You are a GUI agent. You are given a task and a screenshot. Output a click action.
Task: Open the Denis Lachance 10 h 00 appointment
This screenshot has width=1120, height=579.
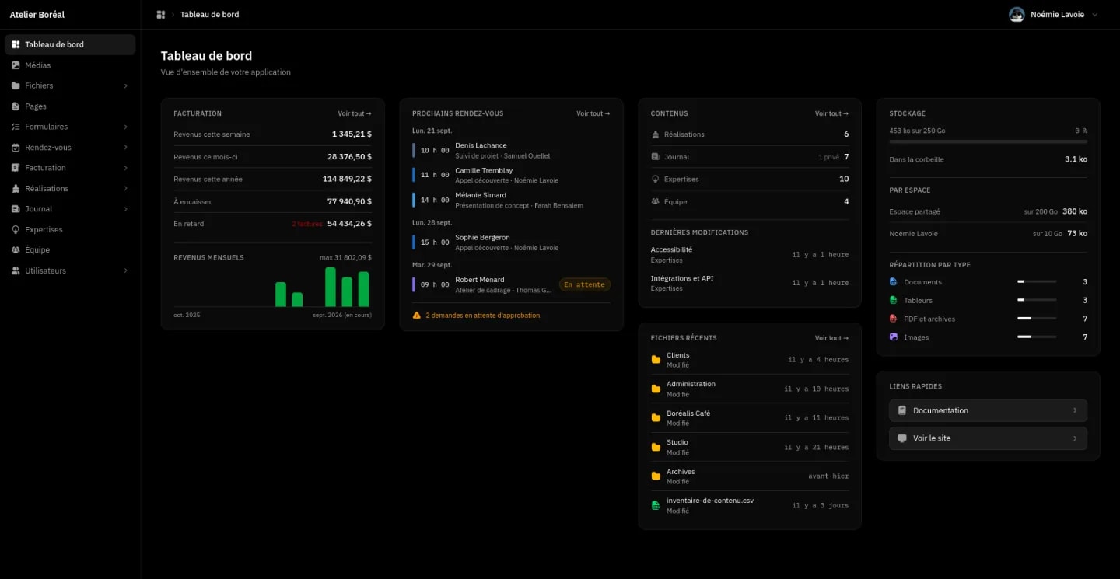pos(511,150)
